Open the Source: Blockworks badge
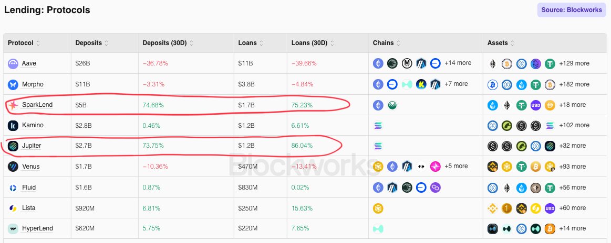 click(x=572, y=10)
